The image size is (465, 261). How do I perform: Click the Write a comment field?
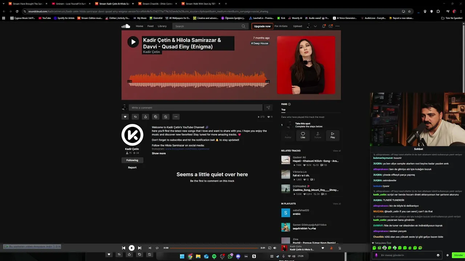point(195,108)
